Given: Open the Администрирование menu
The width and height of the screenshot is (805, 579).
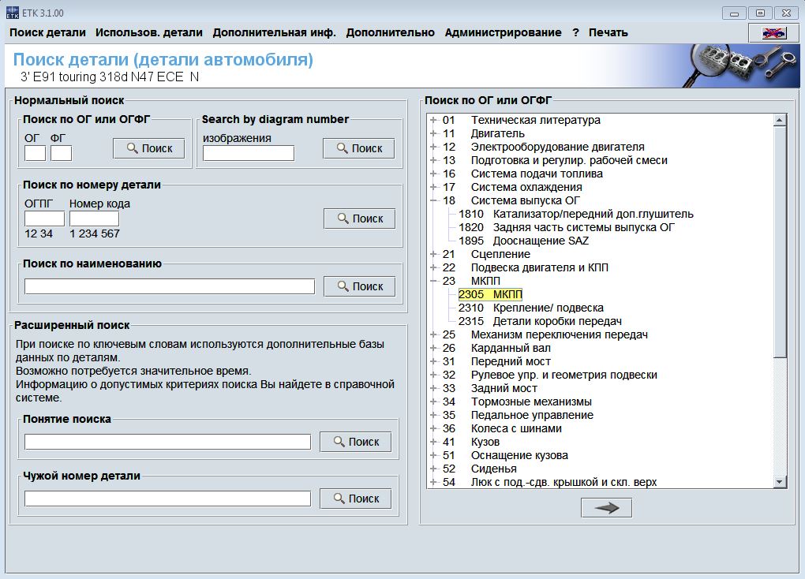Looking at the screenshot, I should click(x=503, y=32).
